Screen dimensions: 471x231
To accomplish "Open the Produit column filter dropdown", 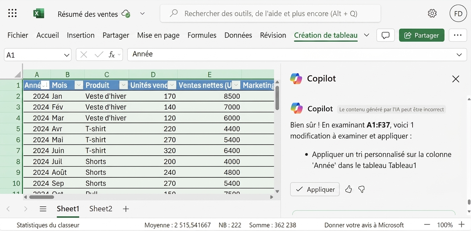I will [x=123, y=85].
